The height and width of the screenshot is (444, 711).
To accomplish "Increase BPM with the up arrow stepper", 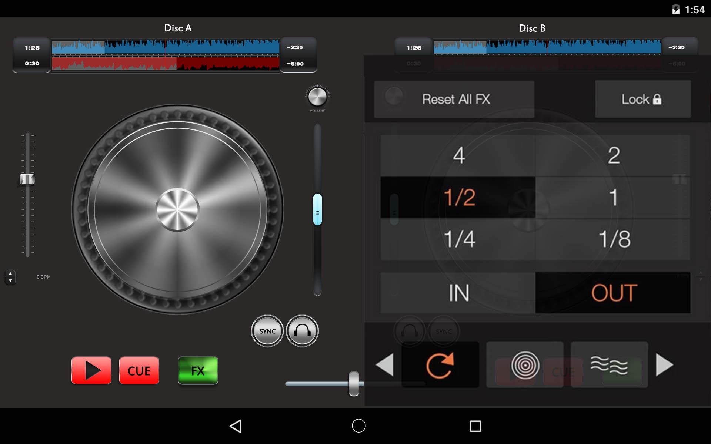I will click(10, 273).
